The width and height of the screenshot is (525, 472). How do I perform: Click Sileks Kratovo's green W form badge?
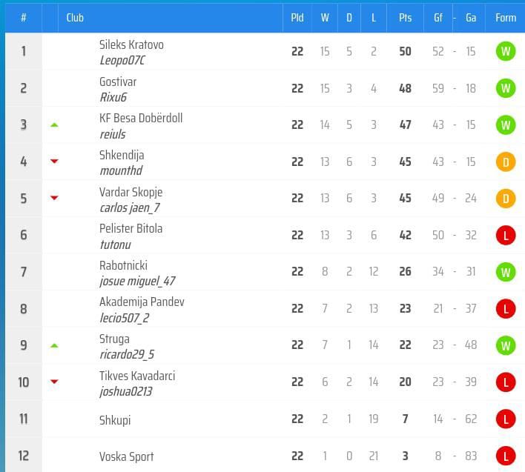[x=506, y=52]
